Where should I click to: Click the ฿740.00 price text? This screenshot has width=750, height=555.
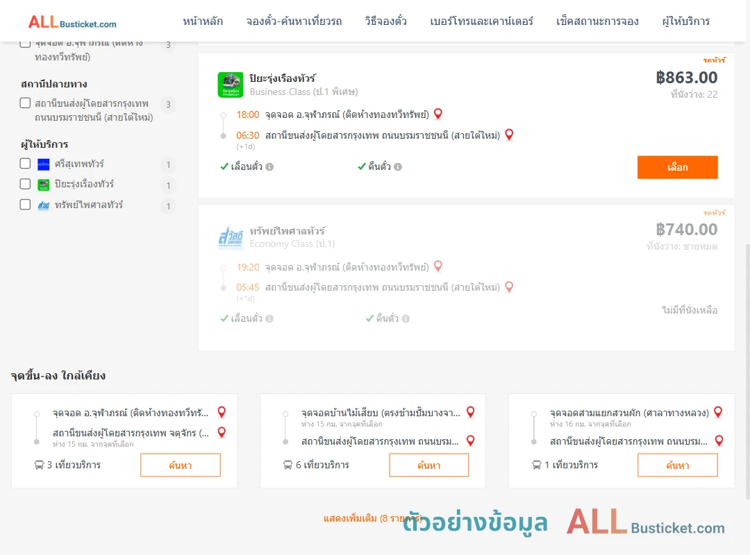pyautogui.click(x=687, y=230)
